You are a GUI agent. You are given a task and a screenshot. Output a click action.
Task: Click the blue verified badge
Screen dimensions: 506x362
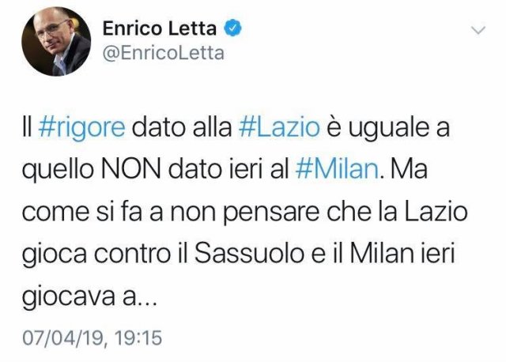(232, 28)
